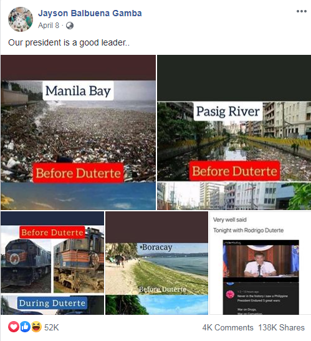This screenshot has height=341, width=311.
Task: Click the April 8 post timestamp
Action: [49, 26]
